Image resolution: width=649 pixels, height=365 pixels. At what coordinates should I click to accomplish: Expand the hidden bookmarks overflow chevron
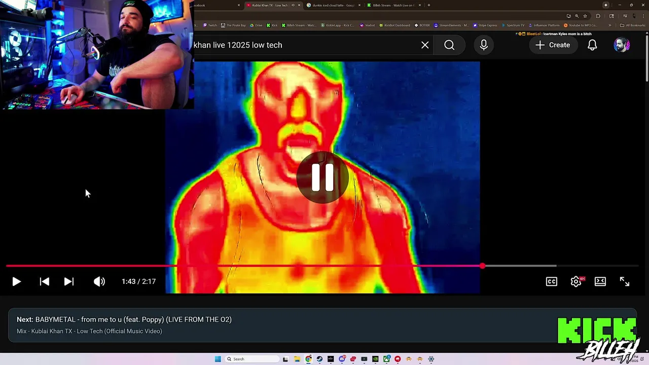pyautogui.click(x=610, y=25)
